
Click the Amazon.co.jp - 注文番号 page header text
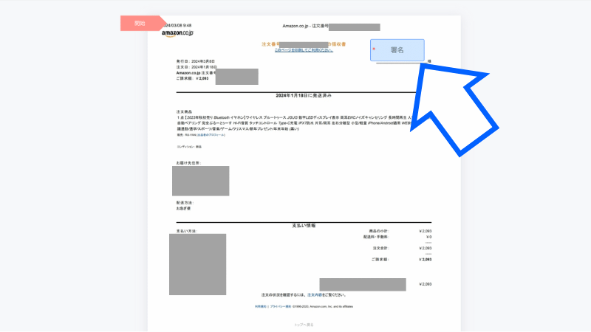pos(306,26)
